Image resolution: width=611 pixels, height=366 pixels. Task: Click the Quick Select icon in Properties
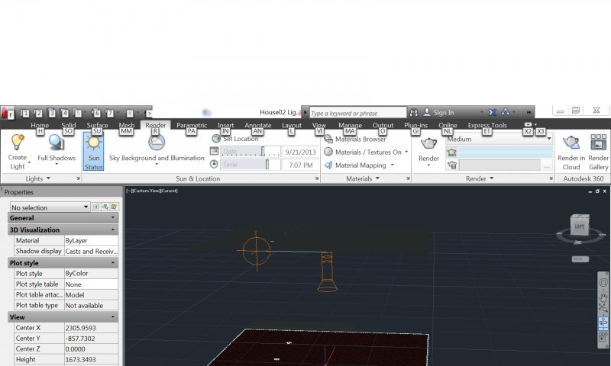click(114, 207)
